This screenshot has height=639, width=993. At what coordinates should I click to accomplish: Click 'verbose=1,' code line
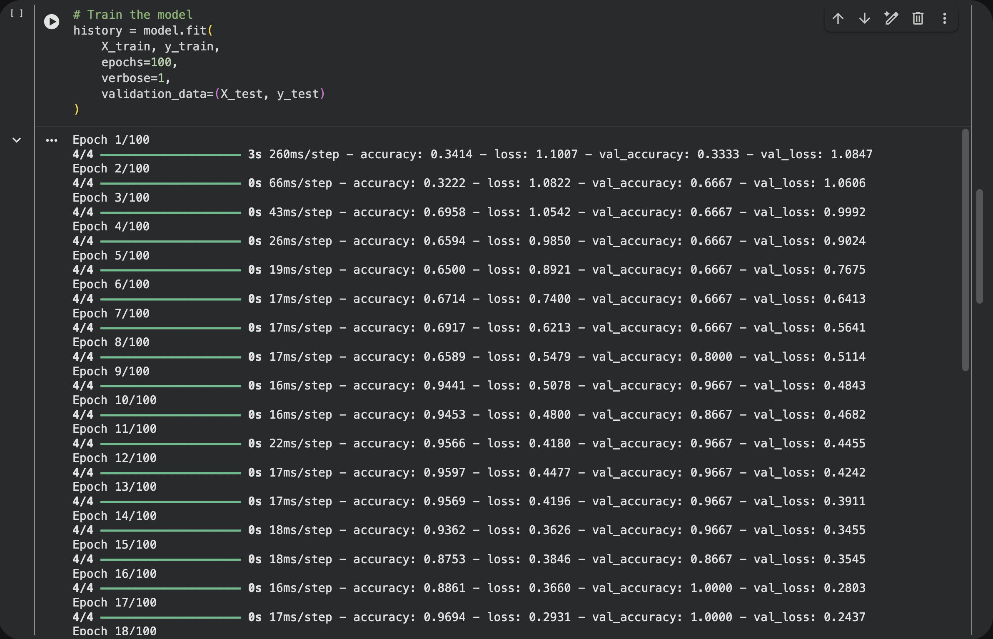[136, 78]
